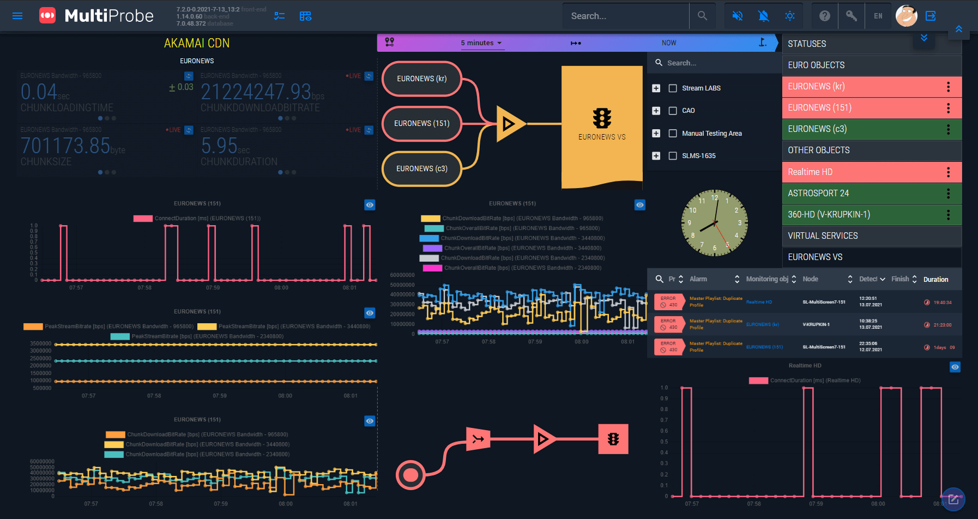Open Realtime HD link in alarm table
Viewport: 978px width, 519px height.
point(759,302)
